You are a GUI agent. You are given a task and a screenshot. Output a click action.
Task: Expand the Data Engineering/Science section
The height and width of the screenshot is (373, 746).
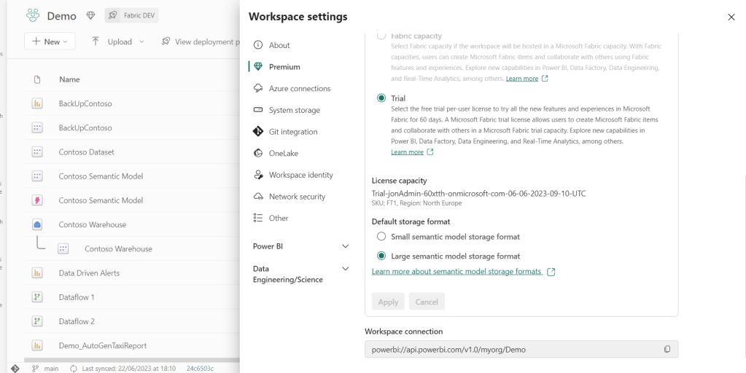point(346,269)
